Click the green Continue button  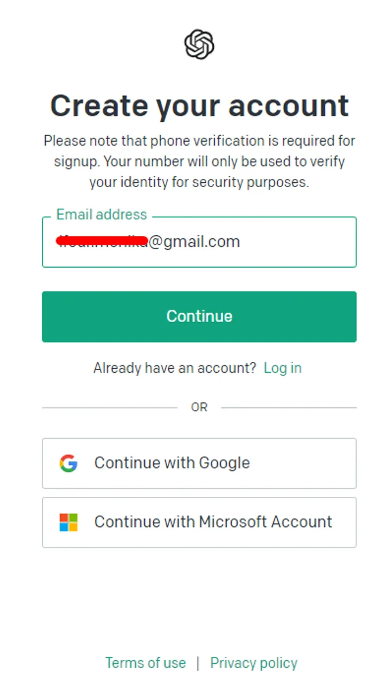point(199,316)
